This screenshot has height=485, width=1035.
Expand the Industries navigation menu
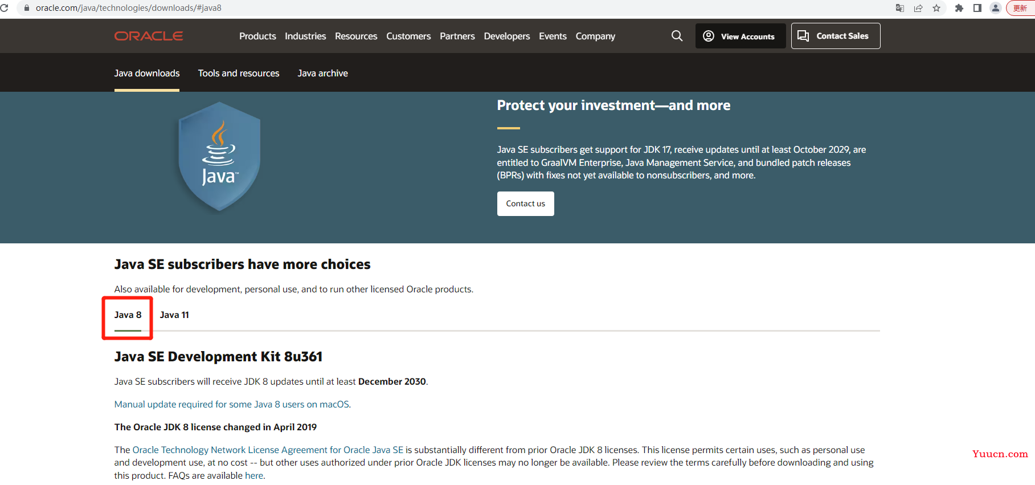click(305, 36)
